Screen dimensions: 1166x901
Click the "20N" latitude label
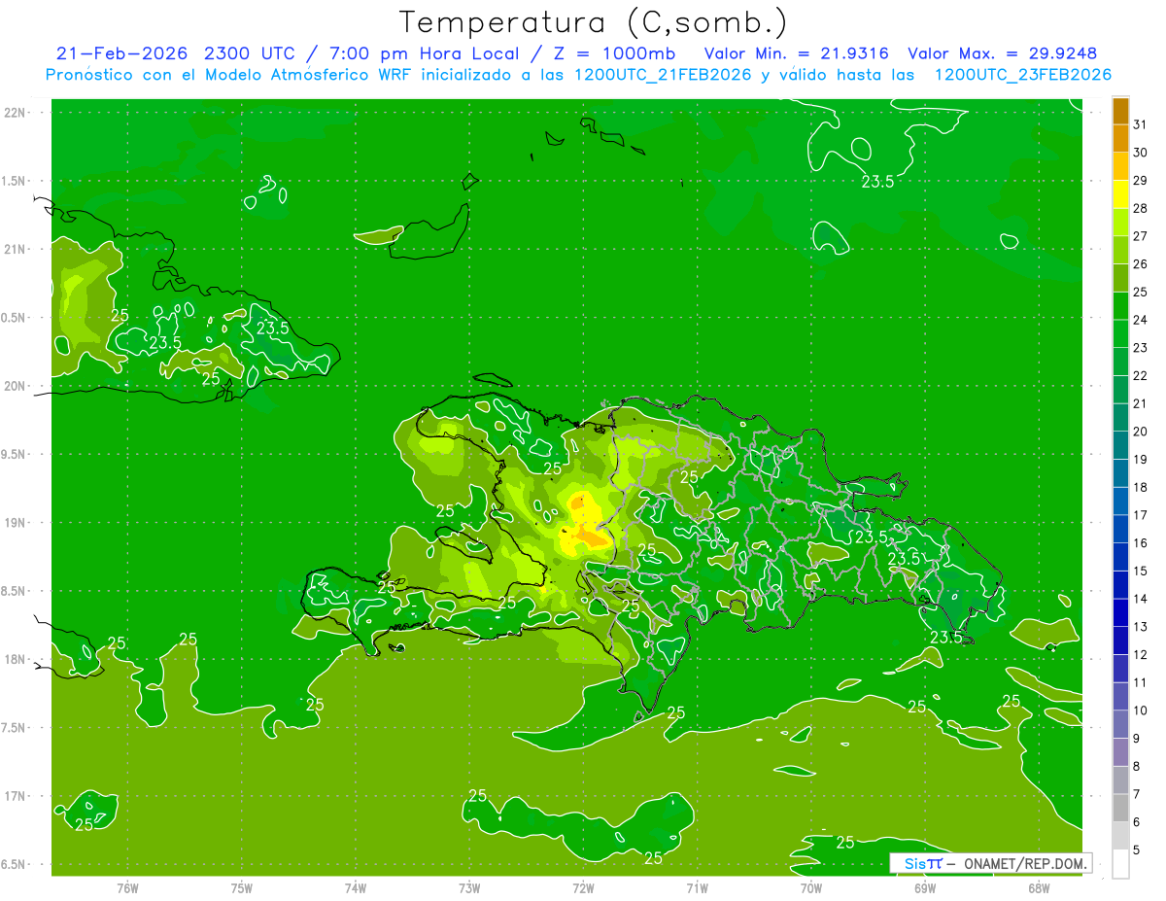pos(15,386)
